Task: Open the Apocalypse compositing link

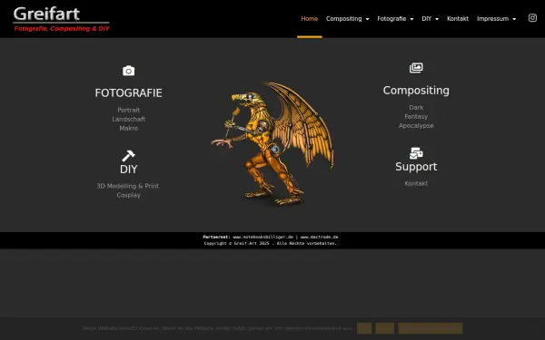Action: point(416,126)
